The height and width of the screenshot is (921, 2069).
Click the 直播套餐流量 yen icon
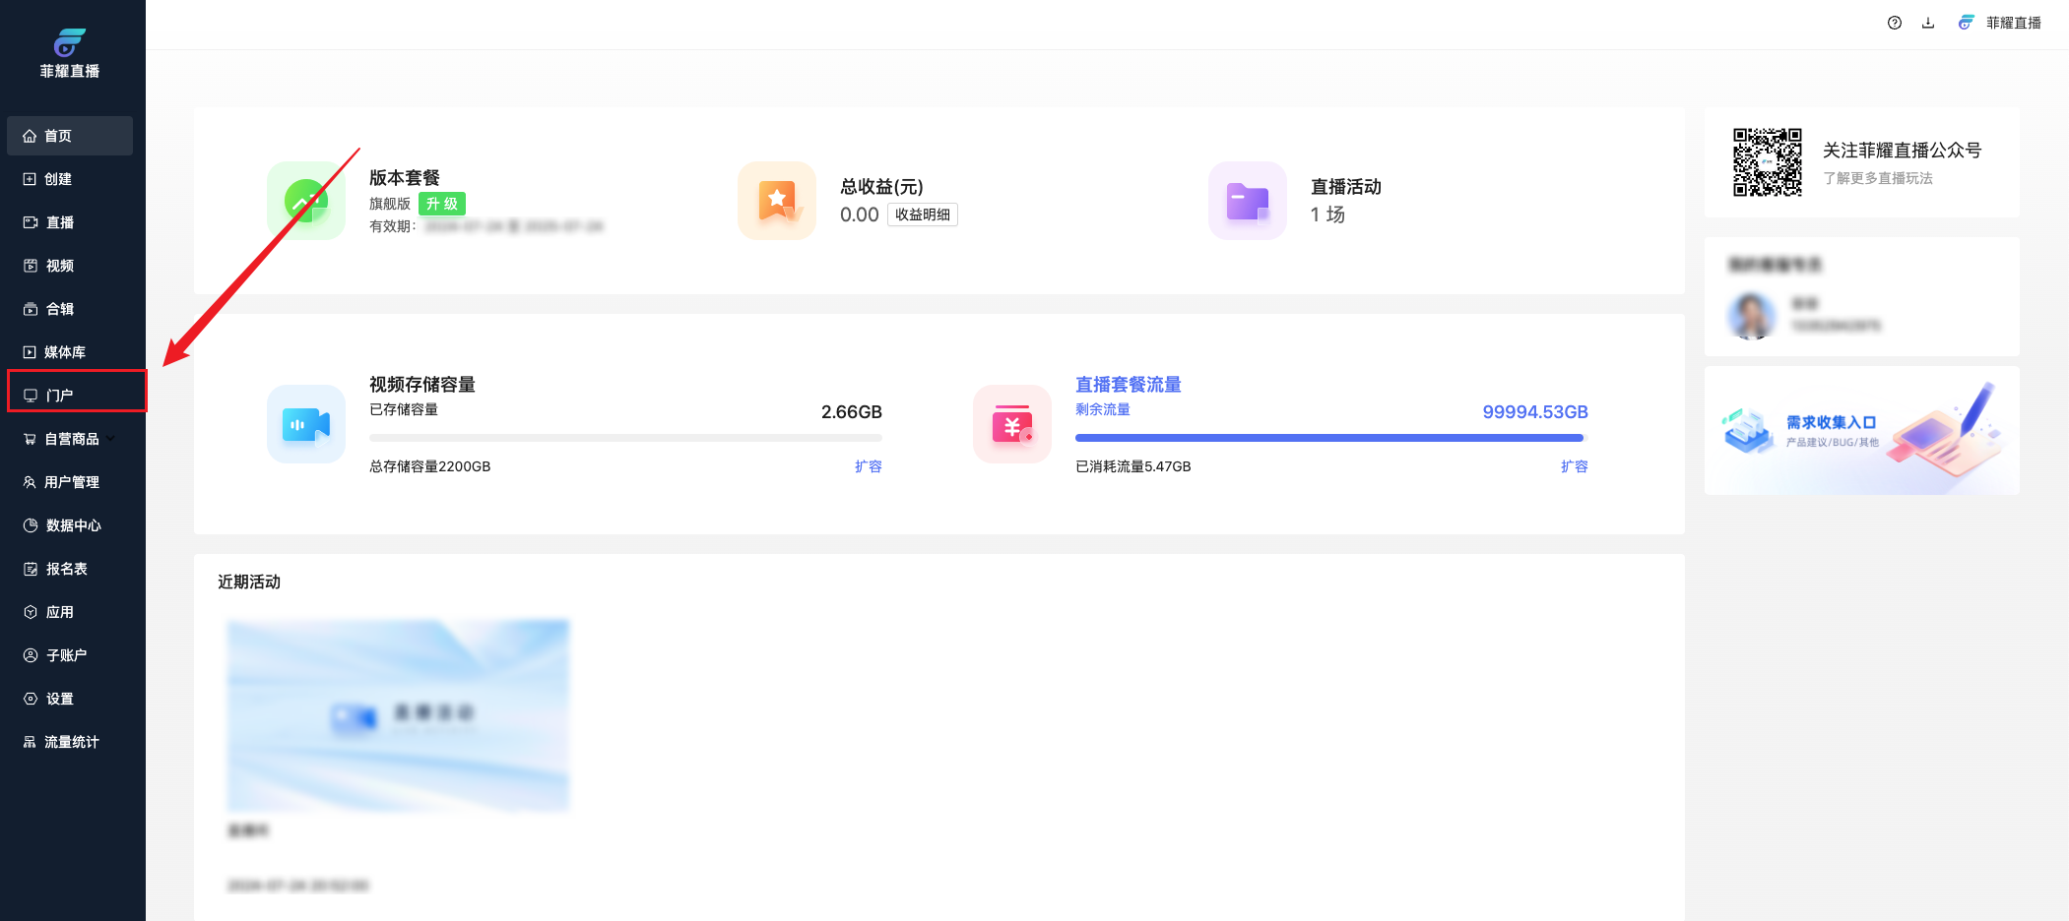point(1012,424)
